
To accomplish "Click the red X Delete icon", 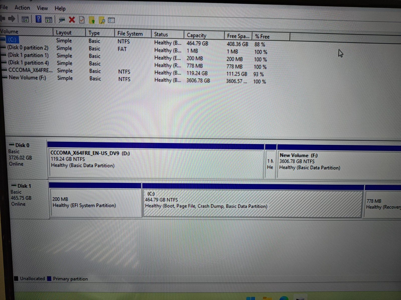I will [x=72, y=20].
